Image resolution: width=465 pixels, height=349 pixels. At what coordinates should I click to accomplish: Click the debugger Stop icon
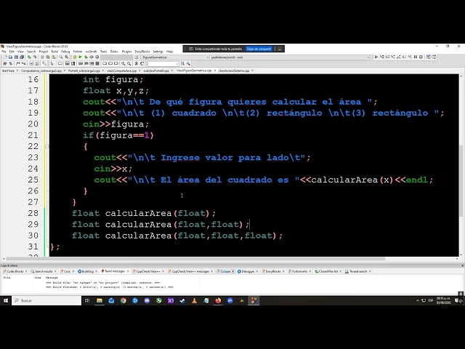click(x=421, y=57)
